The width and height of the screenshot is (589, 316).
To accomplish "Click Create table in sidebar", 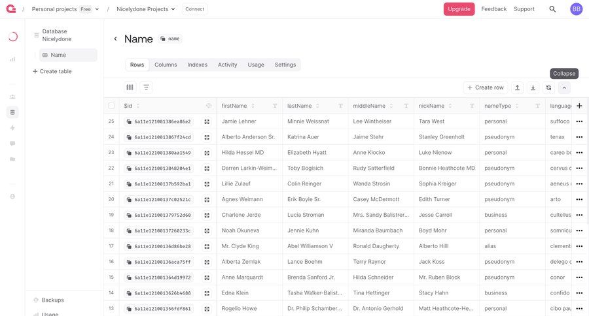I will pos(52,71).
